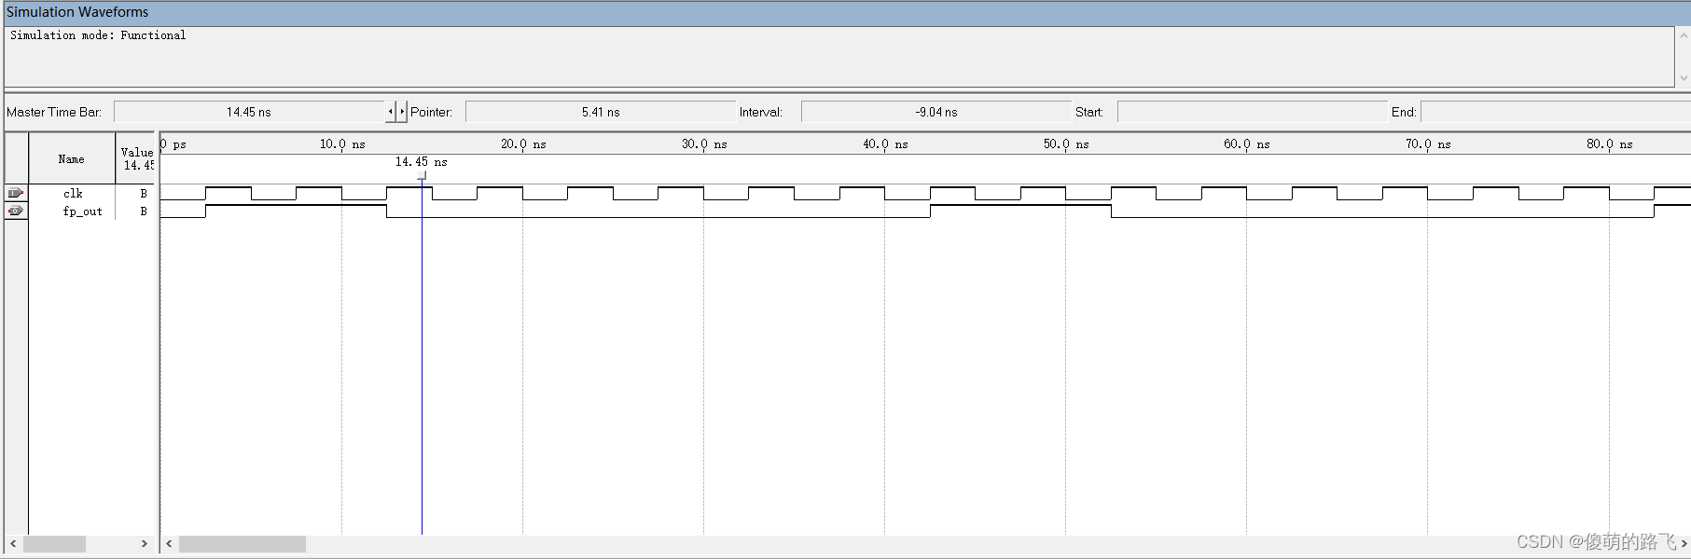Image resolution: width=1691 pixels, height=559 pixels.
Task: Click simulation mode box scroll down arrow
Action: (1684, 78)
